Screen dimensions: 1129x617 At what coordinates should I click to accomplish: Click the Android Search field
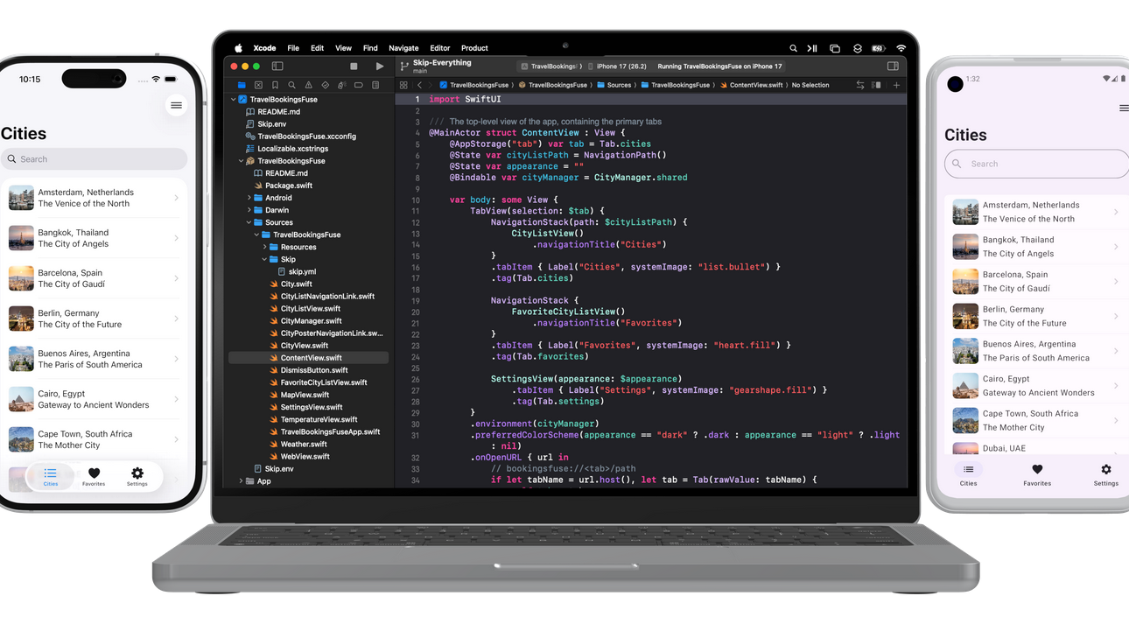1036,164
